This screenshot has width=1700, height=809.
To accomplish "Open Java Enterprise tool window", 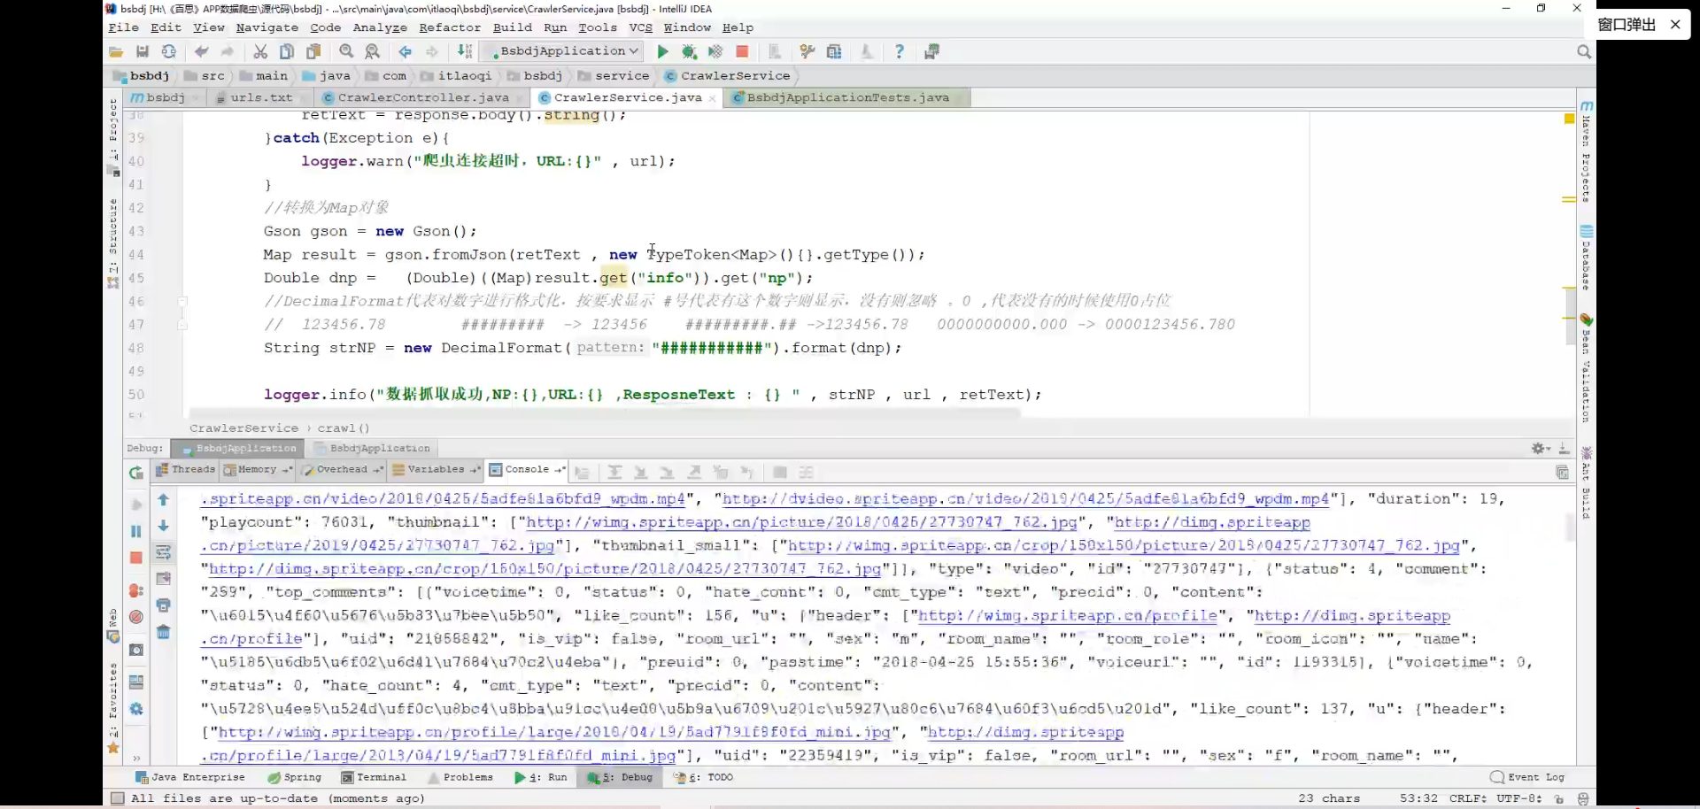I will [x=190, y=777].
